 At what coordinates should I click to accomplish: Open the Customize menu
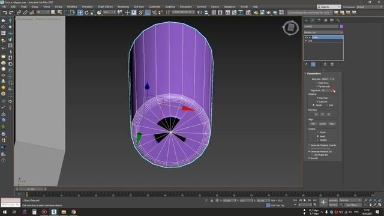click(155, 7)
